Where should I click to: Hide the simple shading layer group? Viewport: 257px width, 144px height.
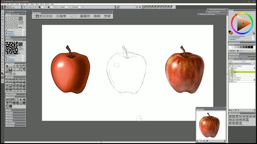[x=230, y=66]
